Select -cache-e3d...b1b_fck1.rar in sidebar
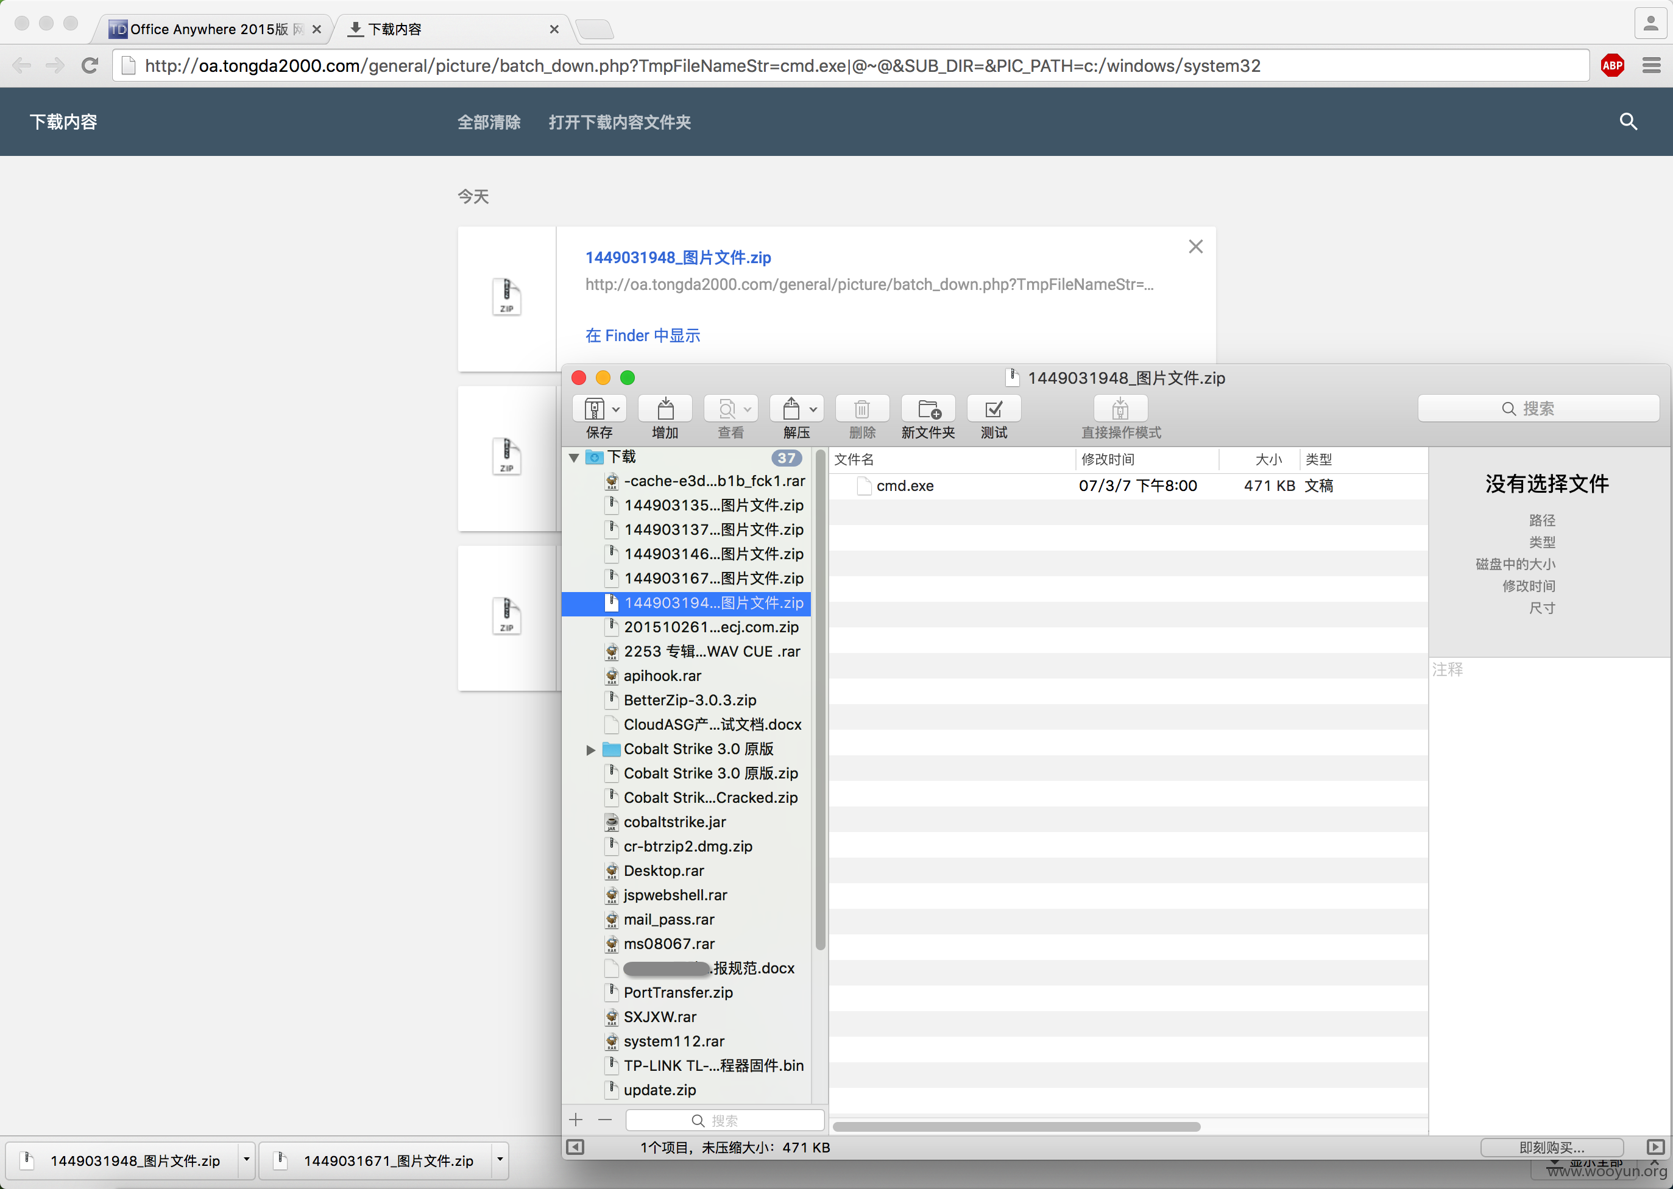This screenshot has height=1189, width=1673. point(687,481)
